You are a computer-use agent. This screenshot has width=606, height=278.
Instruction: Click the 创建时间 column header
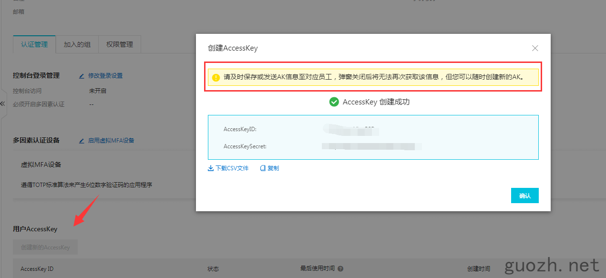point(479,269)
